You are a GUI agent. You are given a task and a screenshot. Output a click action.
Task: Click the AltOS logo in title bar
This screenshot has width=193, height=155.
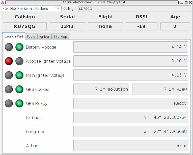pyautogui.click(x=2, y=2)
